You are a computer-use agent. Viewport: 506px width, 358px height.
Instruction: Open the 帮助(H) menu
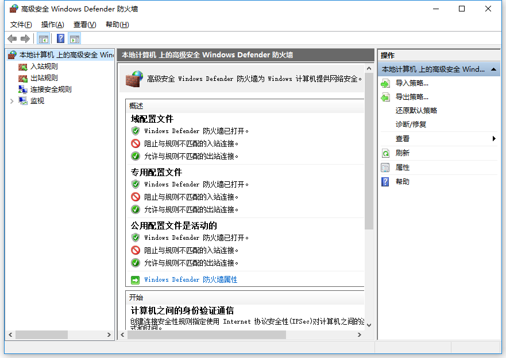pos(117,25)
